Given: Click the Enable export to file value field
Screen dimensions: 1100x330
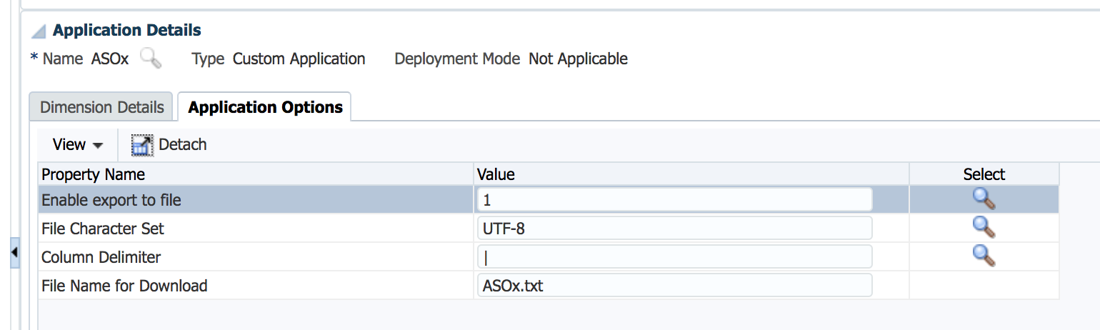Looking at the screenshot, I should 674,200.
